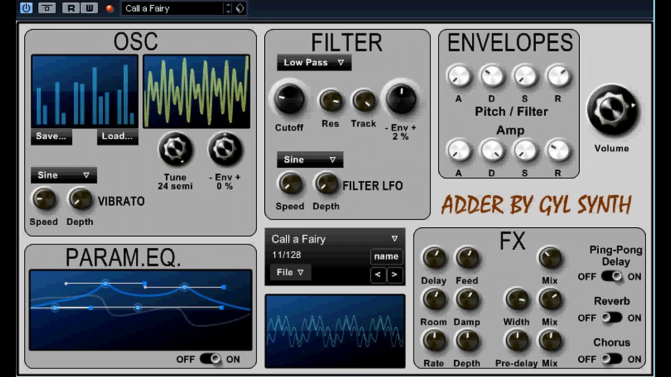The image size is (671, 377).
Task: Click the Load... button in OSC
Action: pos(117,136)
